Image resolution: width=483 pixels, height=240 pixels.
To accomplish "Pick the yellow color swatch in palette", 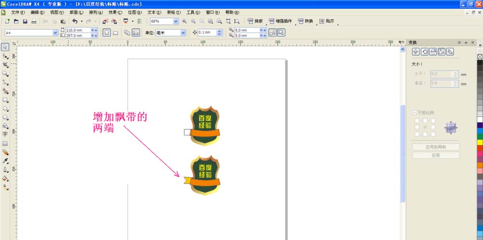I will pos(480,142).
